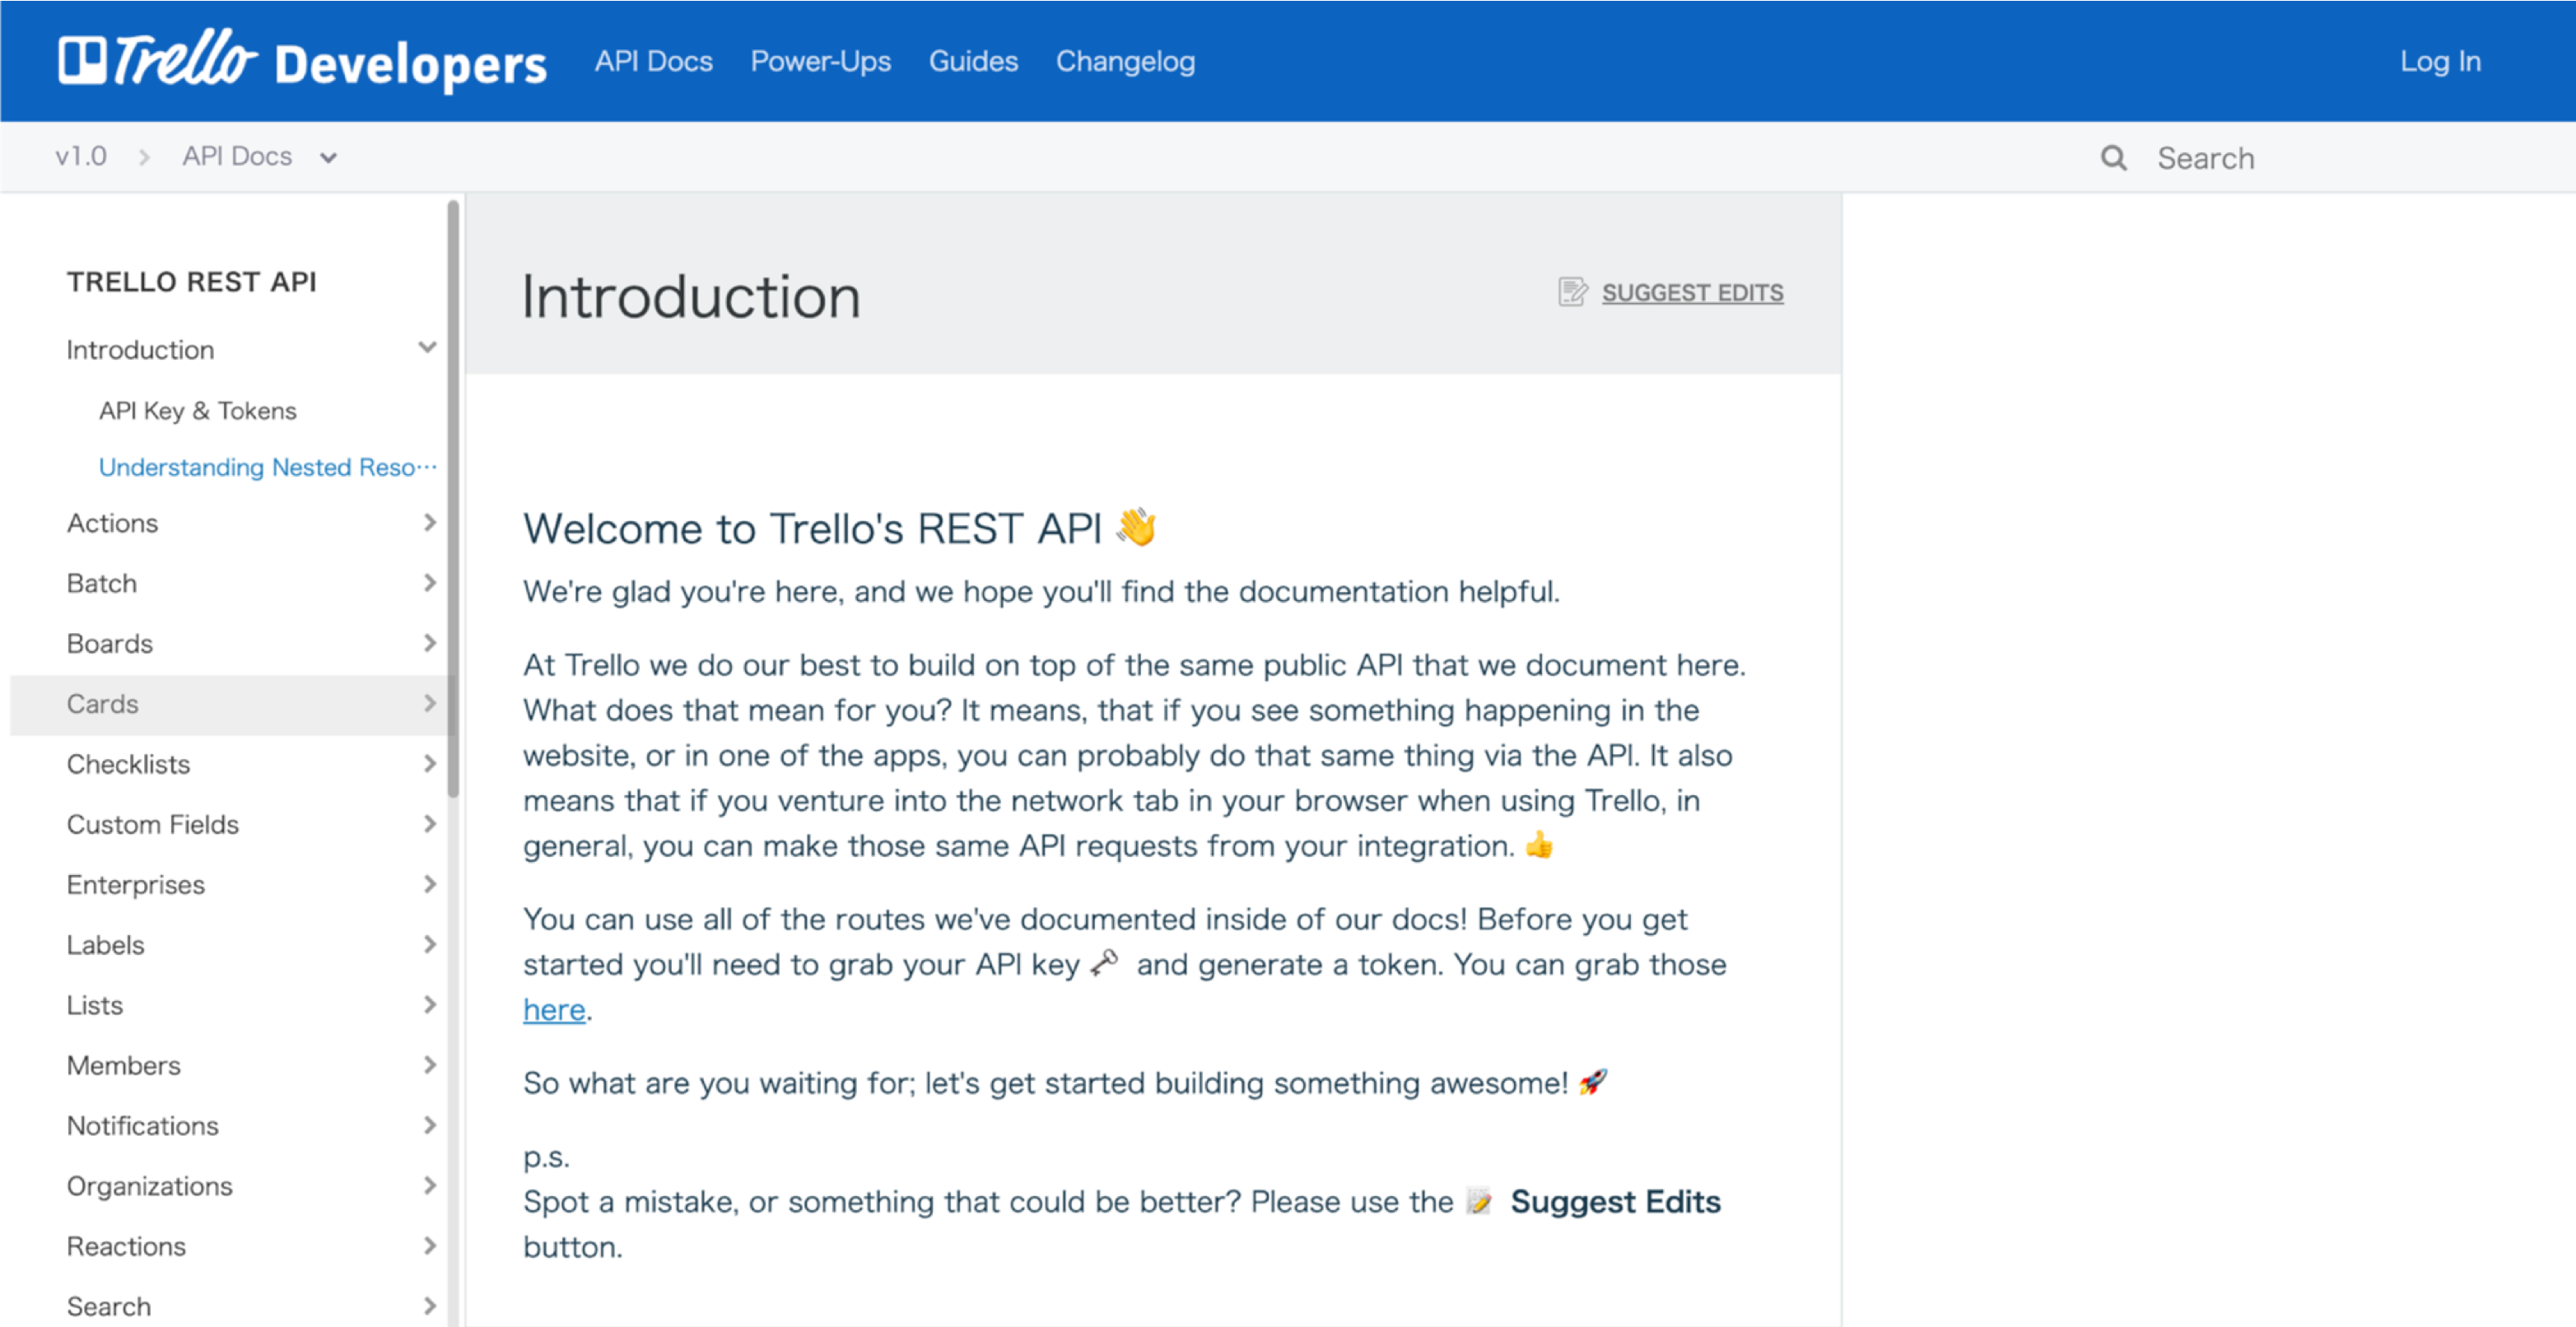This screenshot has width=2576, height=1327.
Task: Open API Key & Tokens page
Action: [197, 410]
